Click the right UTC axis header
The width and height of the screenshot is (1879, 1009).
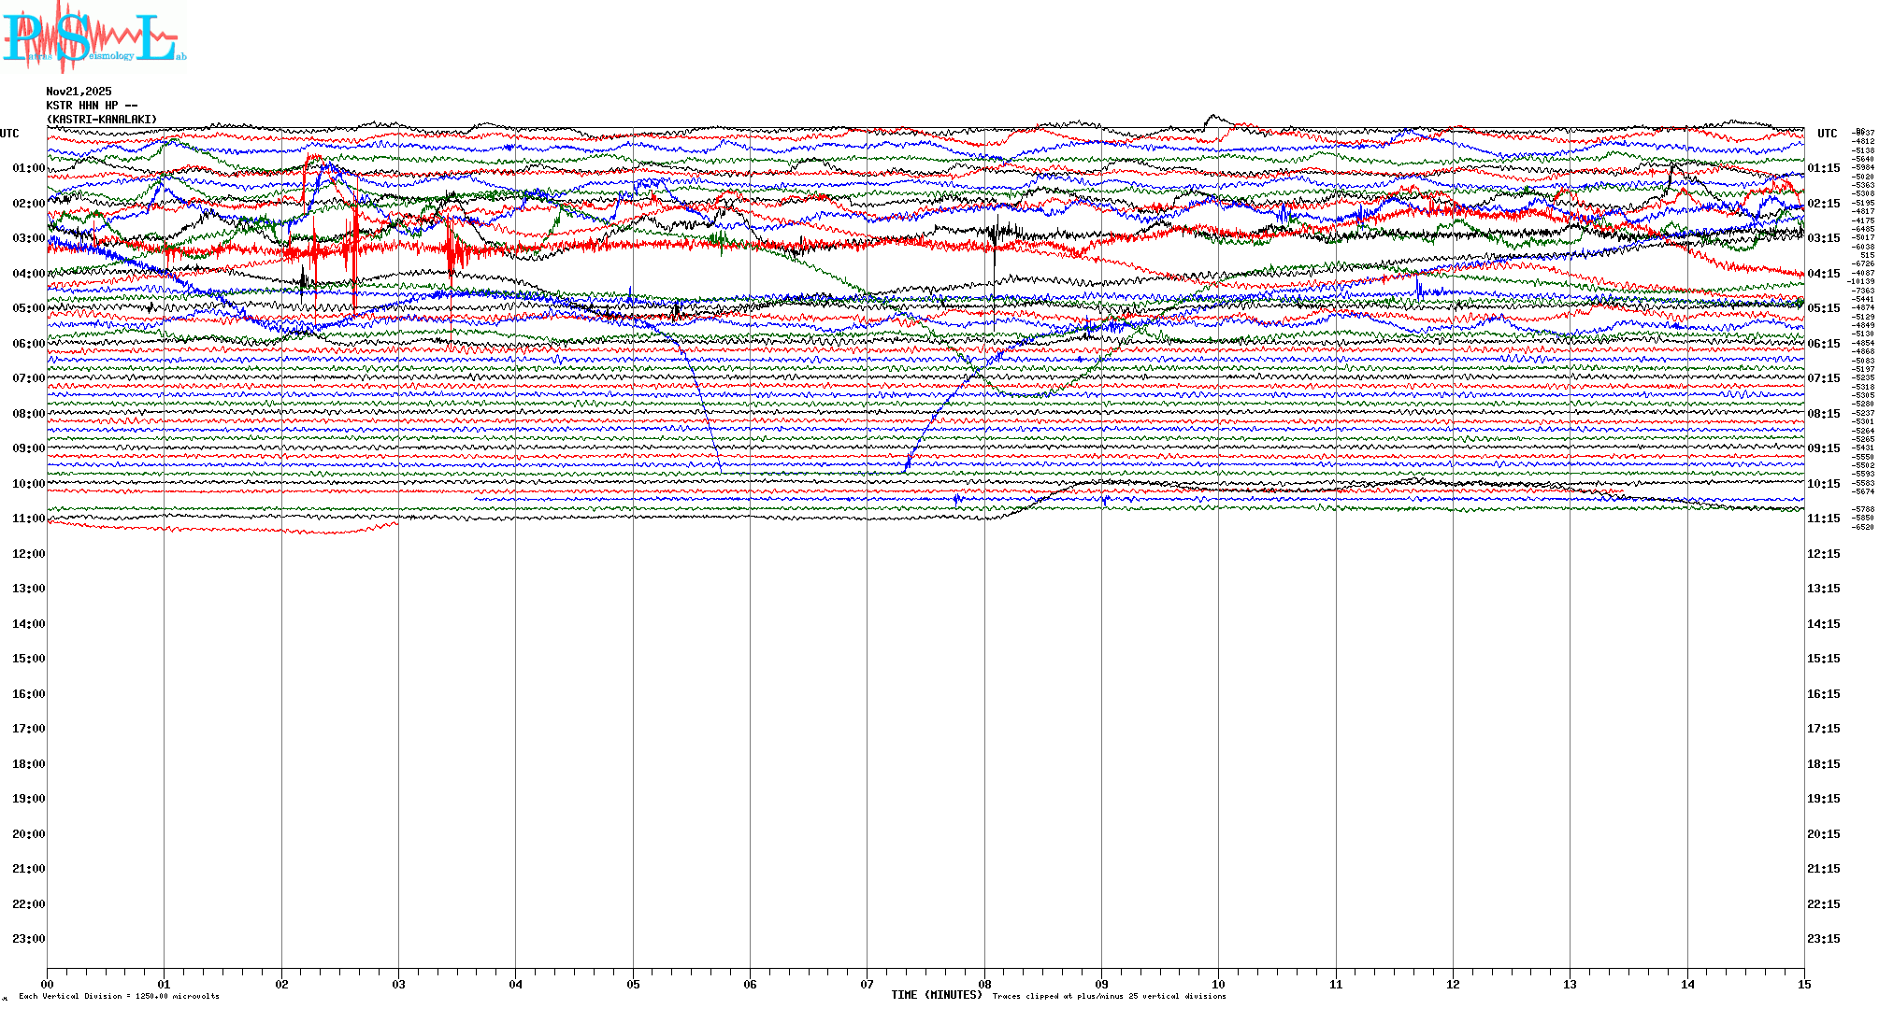point(1827,134)
